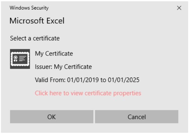Click the Issuer: My Certificate line
Viewport: 190px width, 134px height.
63,67
